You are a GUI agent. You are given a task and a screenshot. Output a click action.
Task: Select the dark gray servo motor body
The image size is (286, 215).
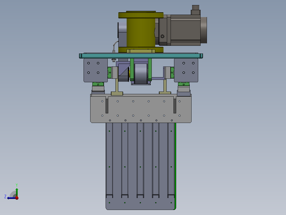point(185,30)
